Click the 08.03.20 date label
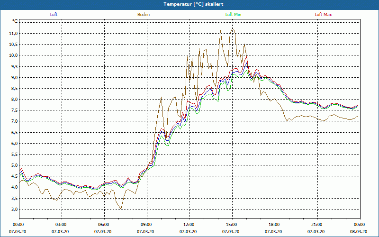 (x=359, y=232)
